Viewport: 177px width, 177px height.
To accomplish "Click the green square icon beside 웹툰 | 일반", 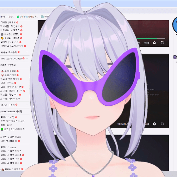I will [2, 129].
